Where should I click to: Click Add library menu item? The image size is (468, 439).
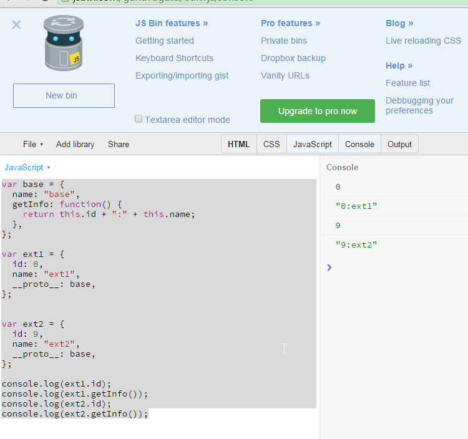(76, 144)
